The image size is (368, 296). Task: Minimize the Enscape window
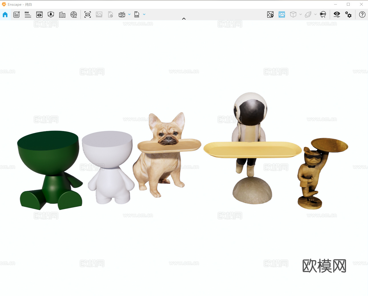point(335,4)
